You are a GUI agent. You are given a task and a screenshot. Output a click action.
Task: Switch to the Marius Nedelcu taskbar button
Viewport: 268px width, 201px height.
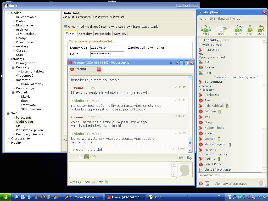click(x=83, y=197)
